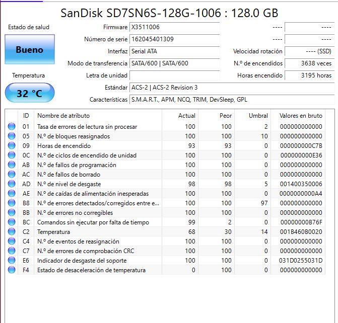Viewport: 338px width, 323px height.
Task: Click raw value 001400350006
Action: click(x=301, y=184)
